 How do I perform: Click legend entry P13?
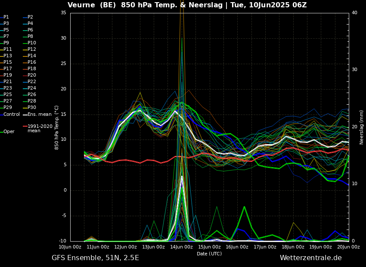point(6,56)
